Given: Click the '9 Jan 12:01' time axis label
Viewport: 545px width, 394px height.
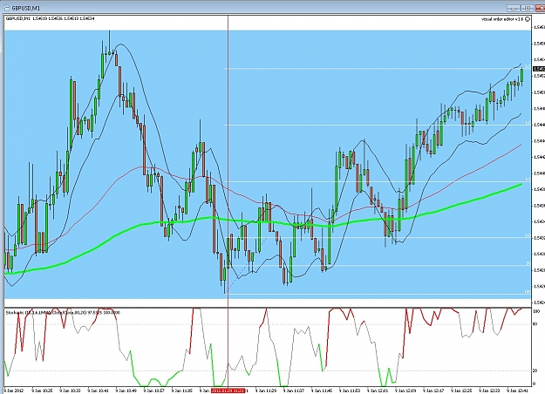Looking at the screenshot, I should pos(378,391).
